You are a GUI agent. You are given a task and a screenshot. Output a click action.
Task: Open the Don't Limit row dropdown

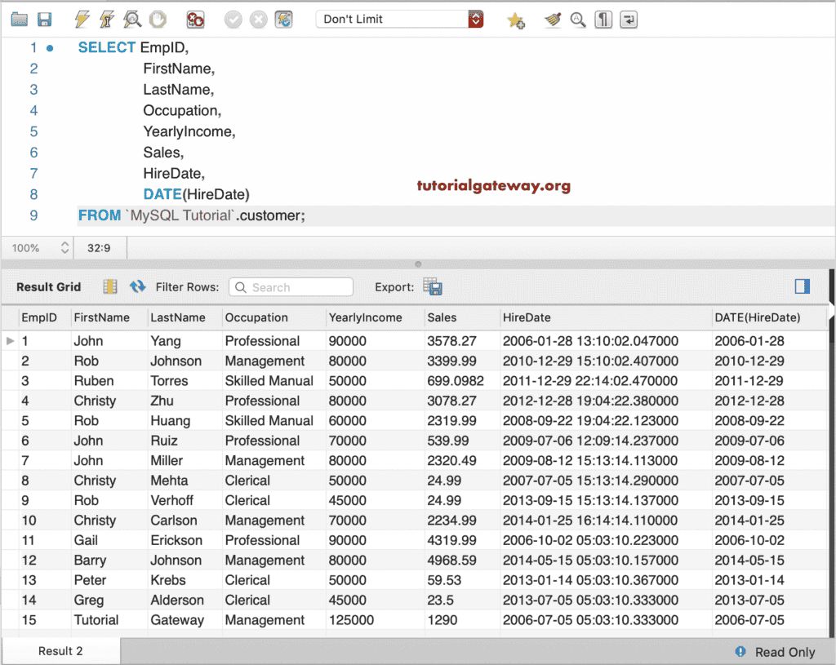(x=475, y=18)
